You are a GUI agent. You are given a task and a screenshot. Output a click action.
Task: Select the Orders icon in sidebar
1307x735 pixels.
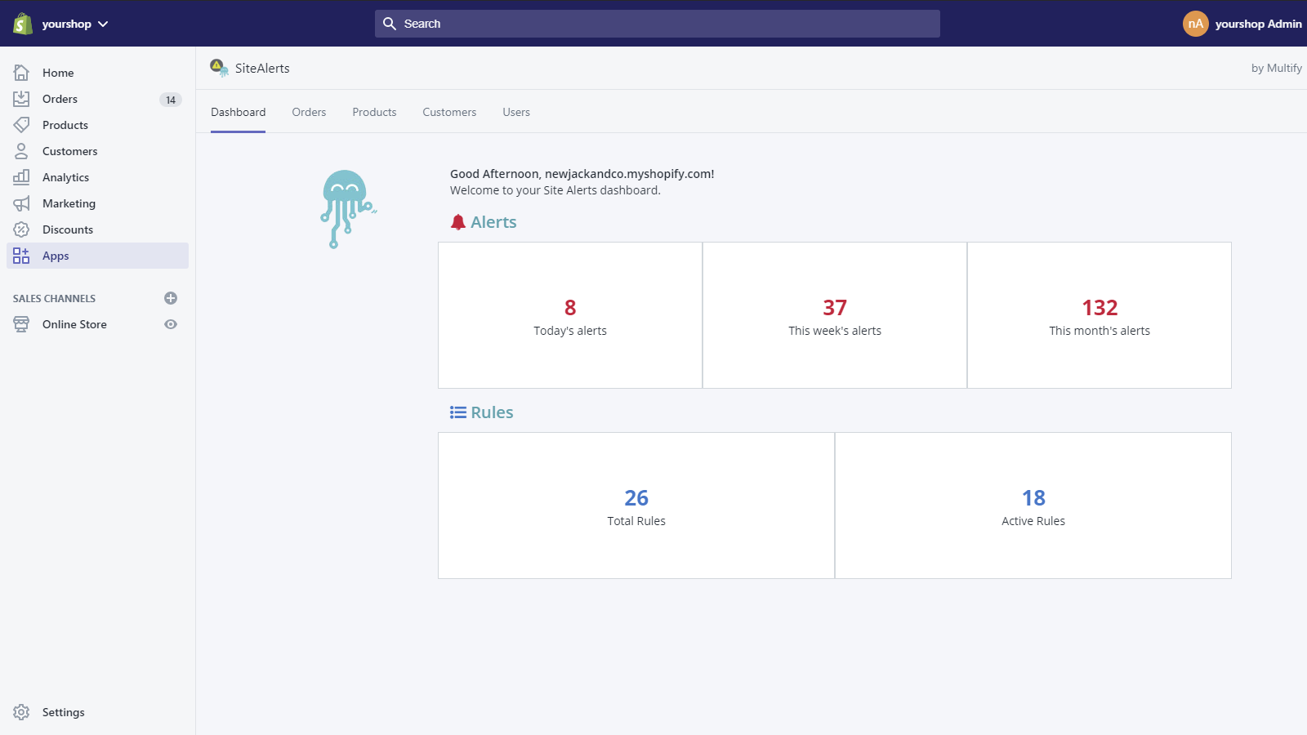tap(21, 98)
